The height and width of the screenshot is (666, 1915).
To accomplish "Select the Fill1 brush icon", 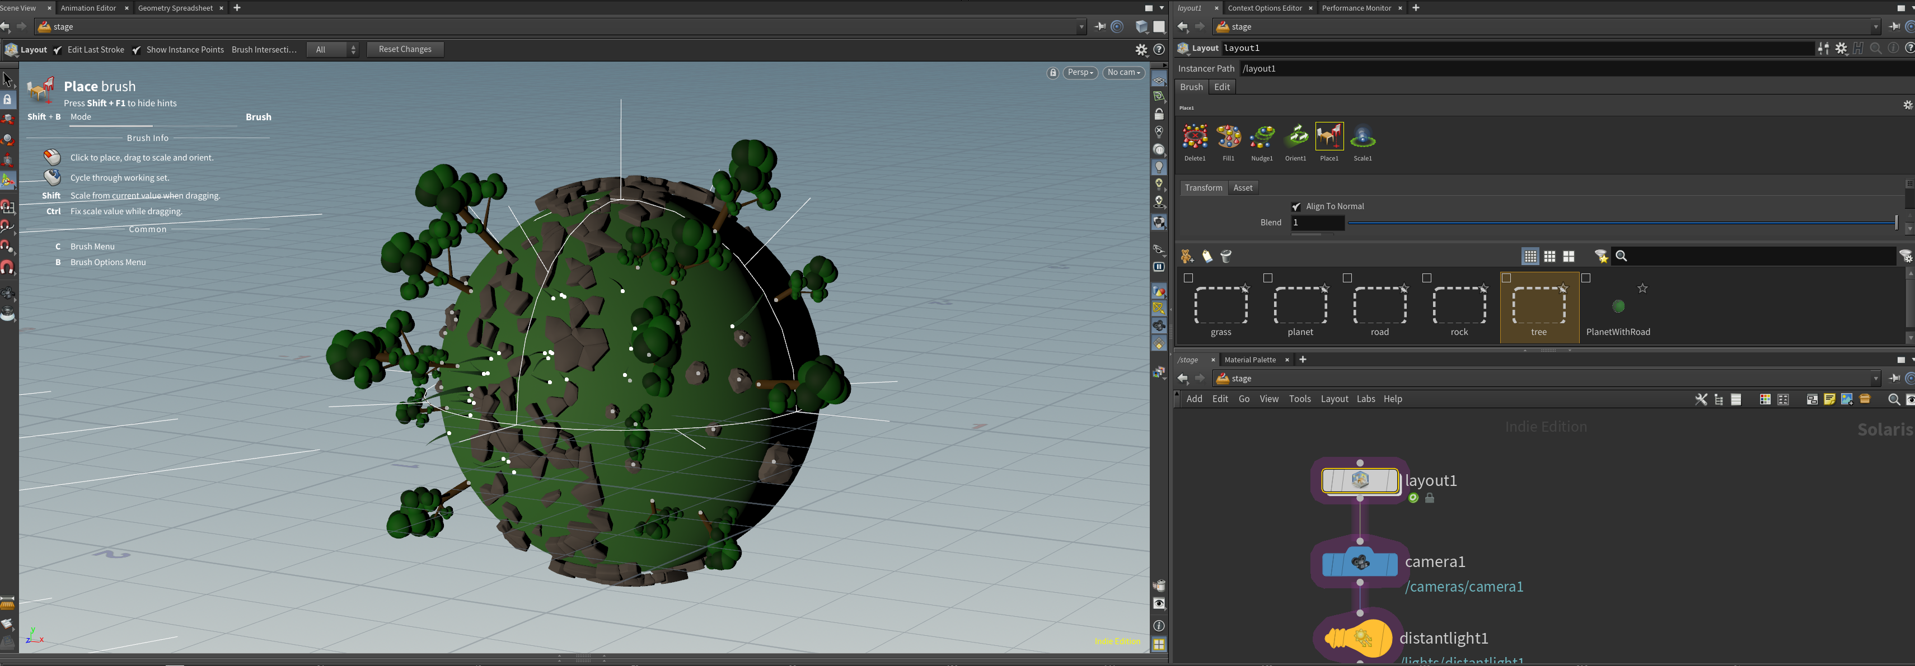I will [x=1228, y=138].
